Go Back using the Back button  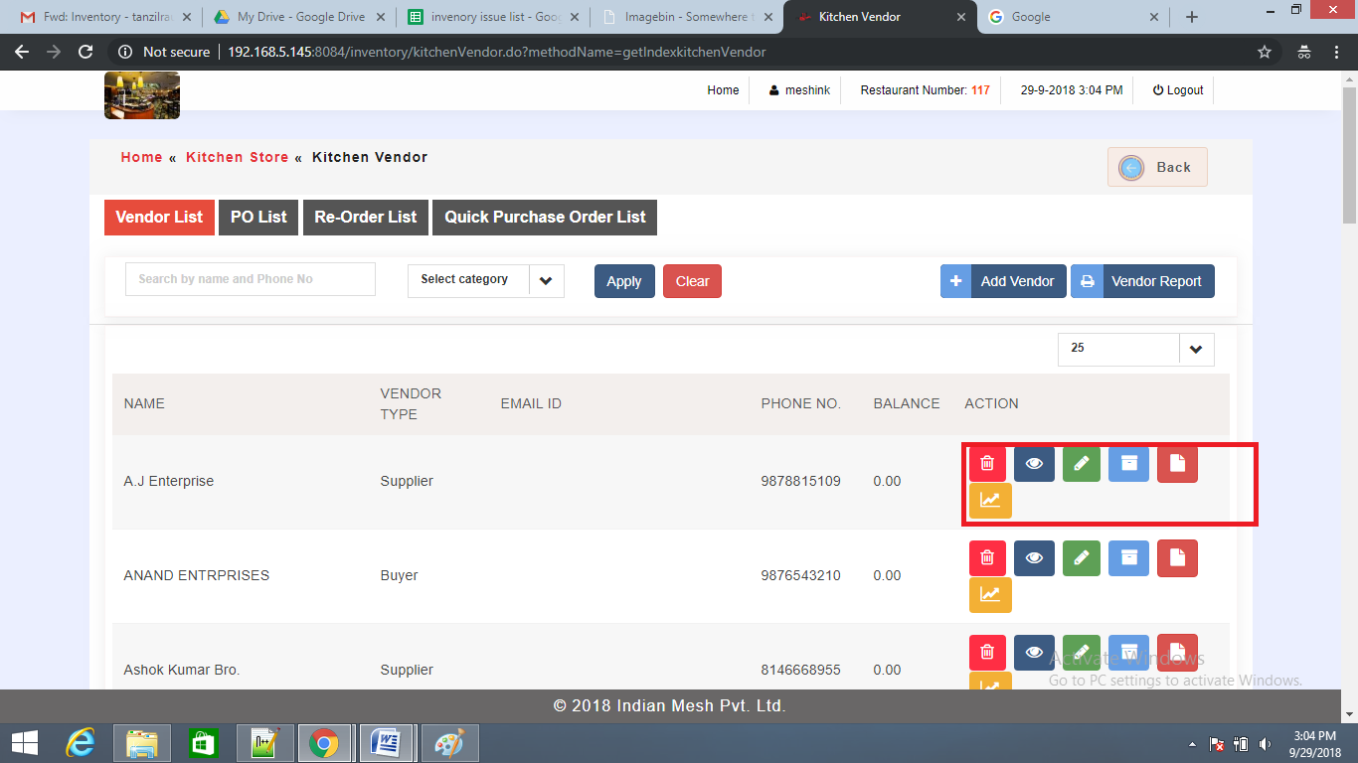click(x=1157, y=167)
